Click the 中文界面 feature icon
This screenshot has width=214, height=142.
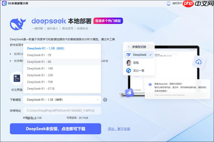(x=17, y=79)
